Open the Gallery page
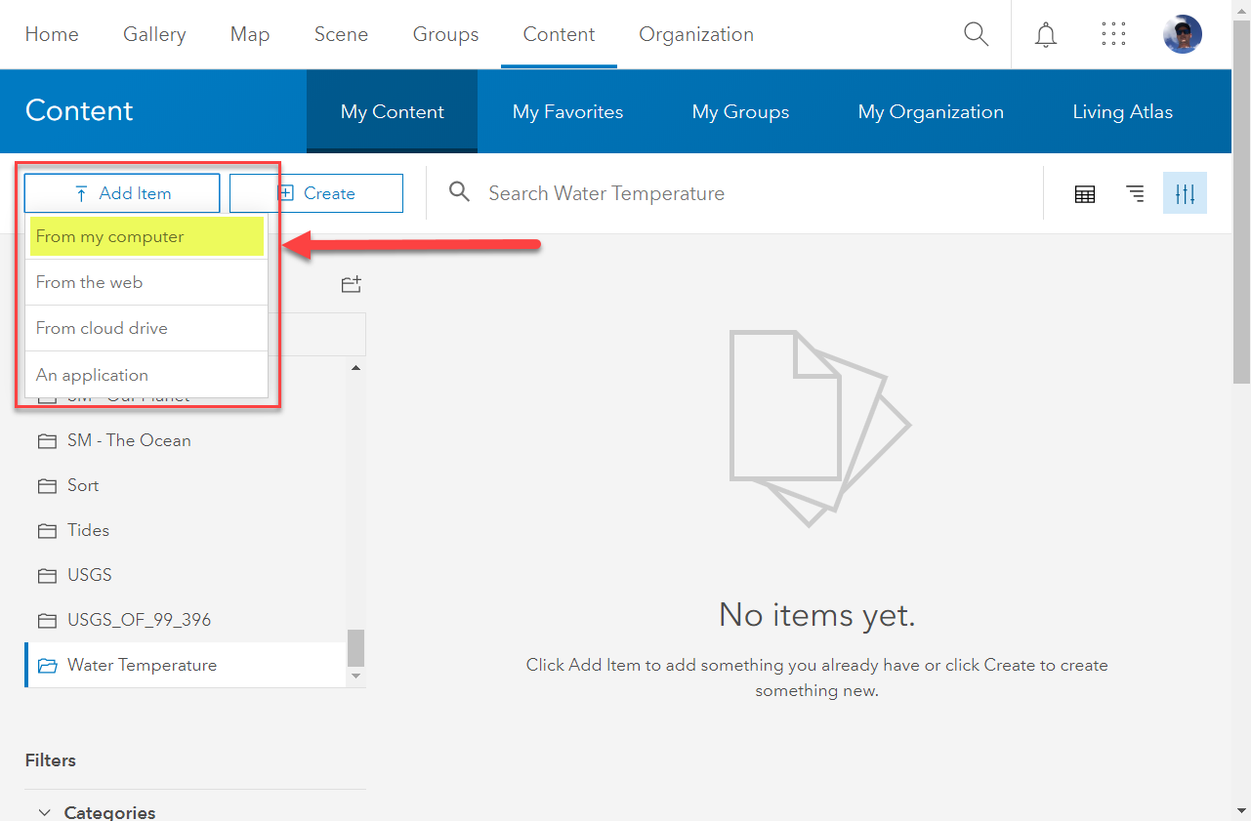Screen dimensions: 1251x821 coord(154,34)
